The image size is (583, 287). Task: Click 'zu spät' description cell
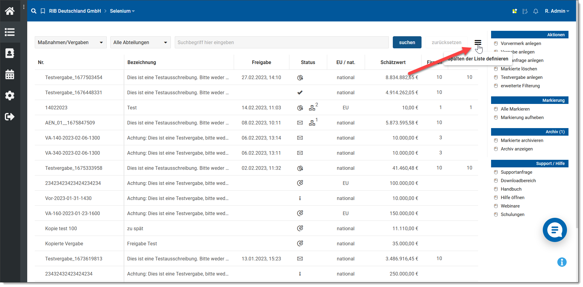pos(135,228)
